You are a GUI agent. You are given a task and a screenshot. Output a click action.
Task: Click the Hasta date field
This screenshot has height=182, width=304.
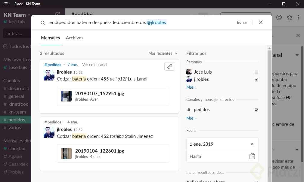pos(222,156)
